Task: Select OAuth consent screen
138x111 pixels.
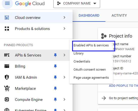Action: pos(89,70)
